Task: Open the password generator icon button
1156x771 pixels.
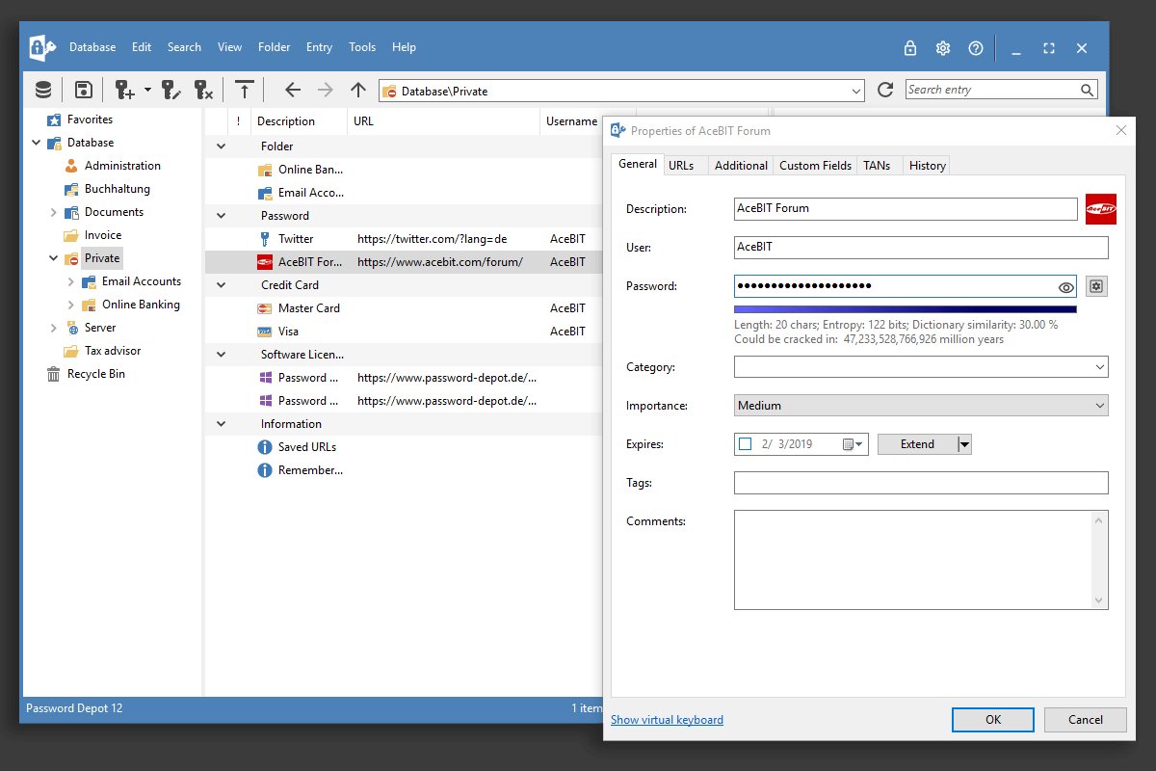Action: pos(1096,286)
